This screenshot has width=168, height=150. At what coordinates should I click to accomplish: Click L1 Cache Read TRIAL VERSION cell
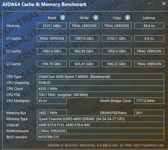pos(52,38)
